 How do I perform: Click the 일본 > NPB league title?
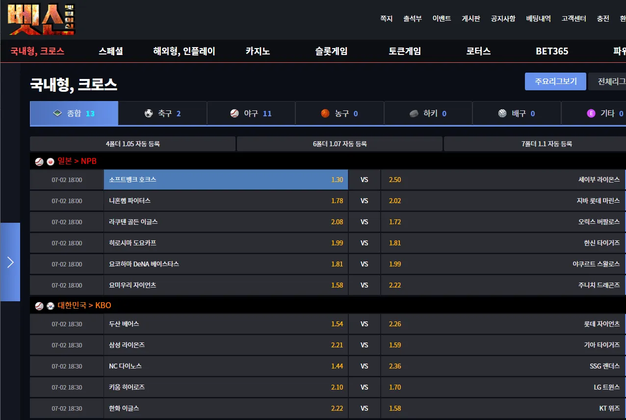click(77, 161)
